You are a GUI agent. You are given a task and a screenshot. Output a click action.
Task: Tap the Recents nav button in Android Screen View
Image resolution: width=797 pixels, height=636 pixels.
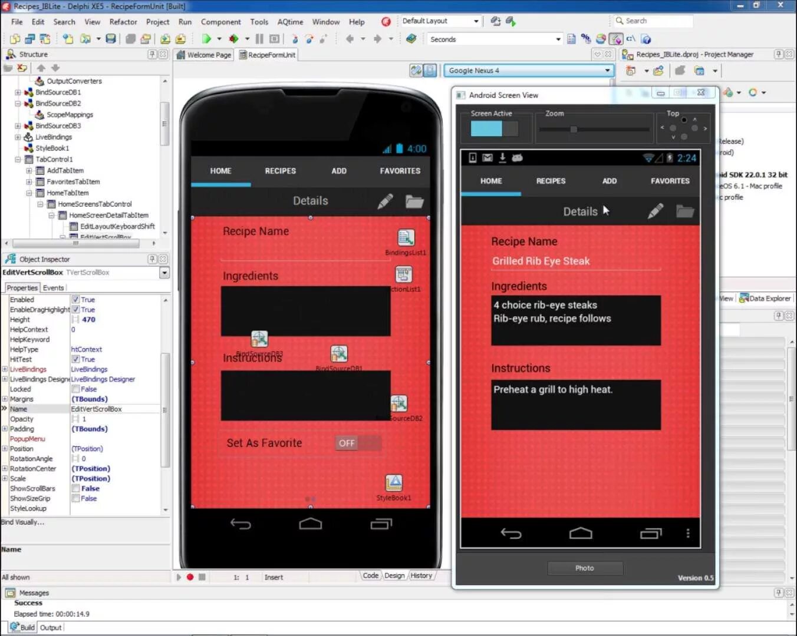pyautogui.click(x=651, y=534)
